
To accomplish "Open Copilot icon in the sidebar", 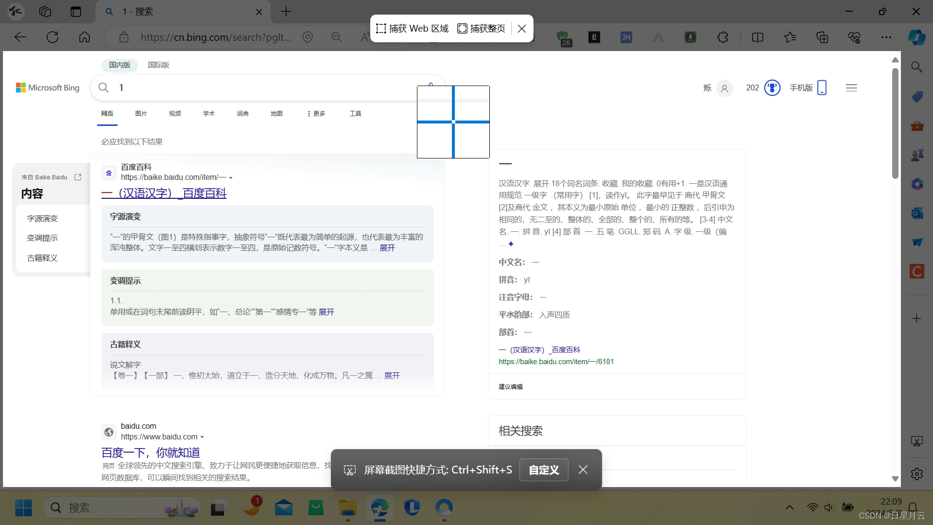I will [916, 37].
